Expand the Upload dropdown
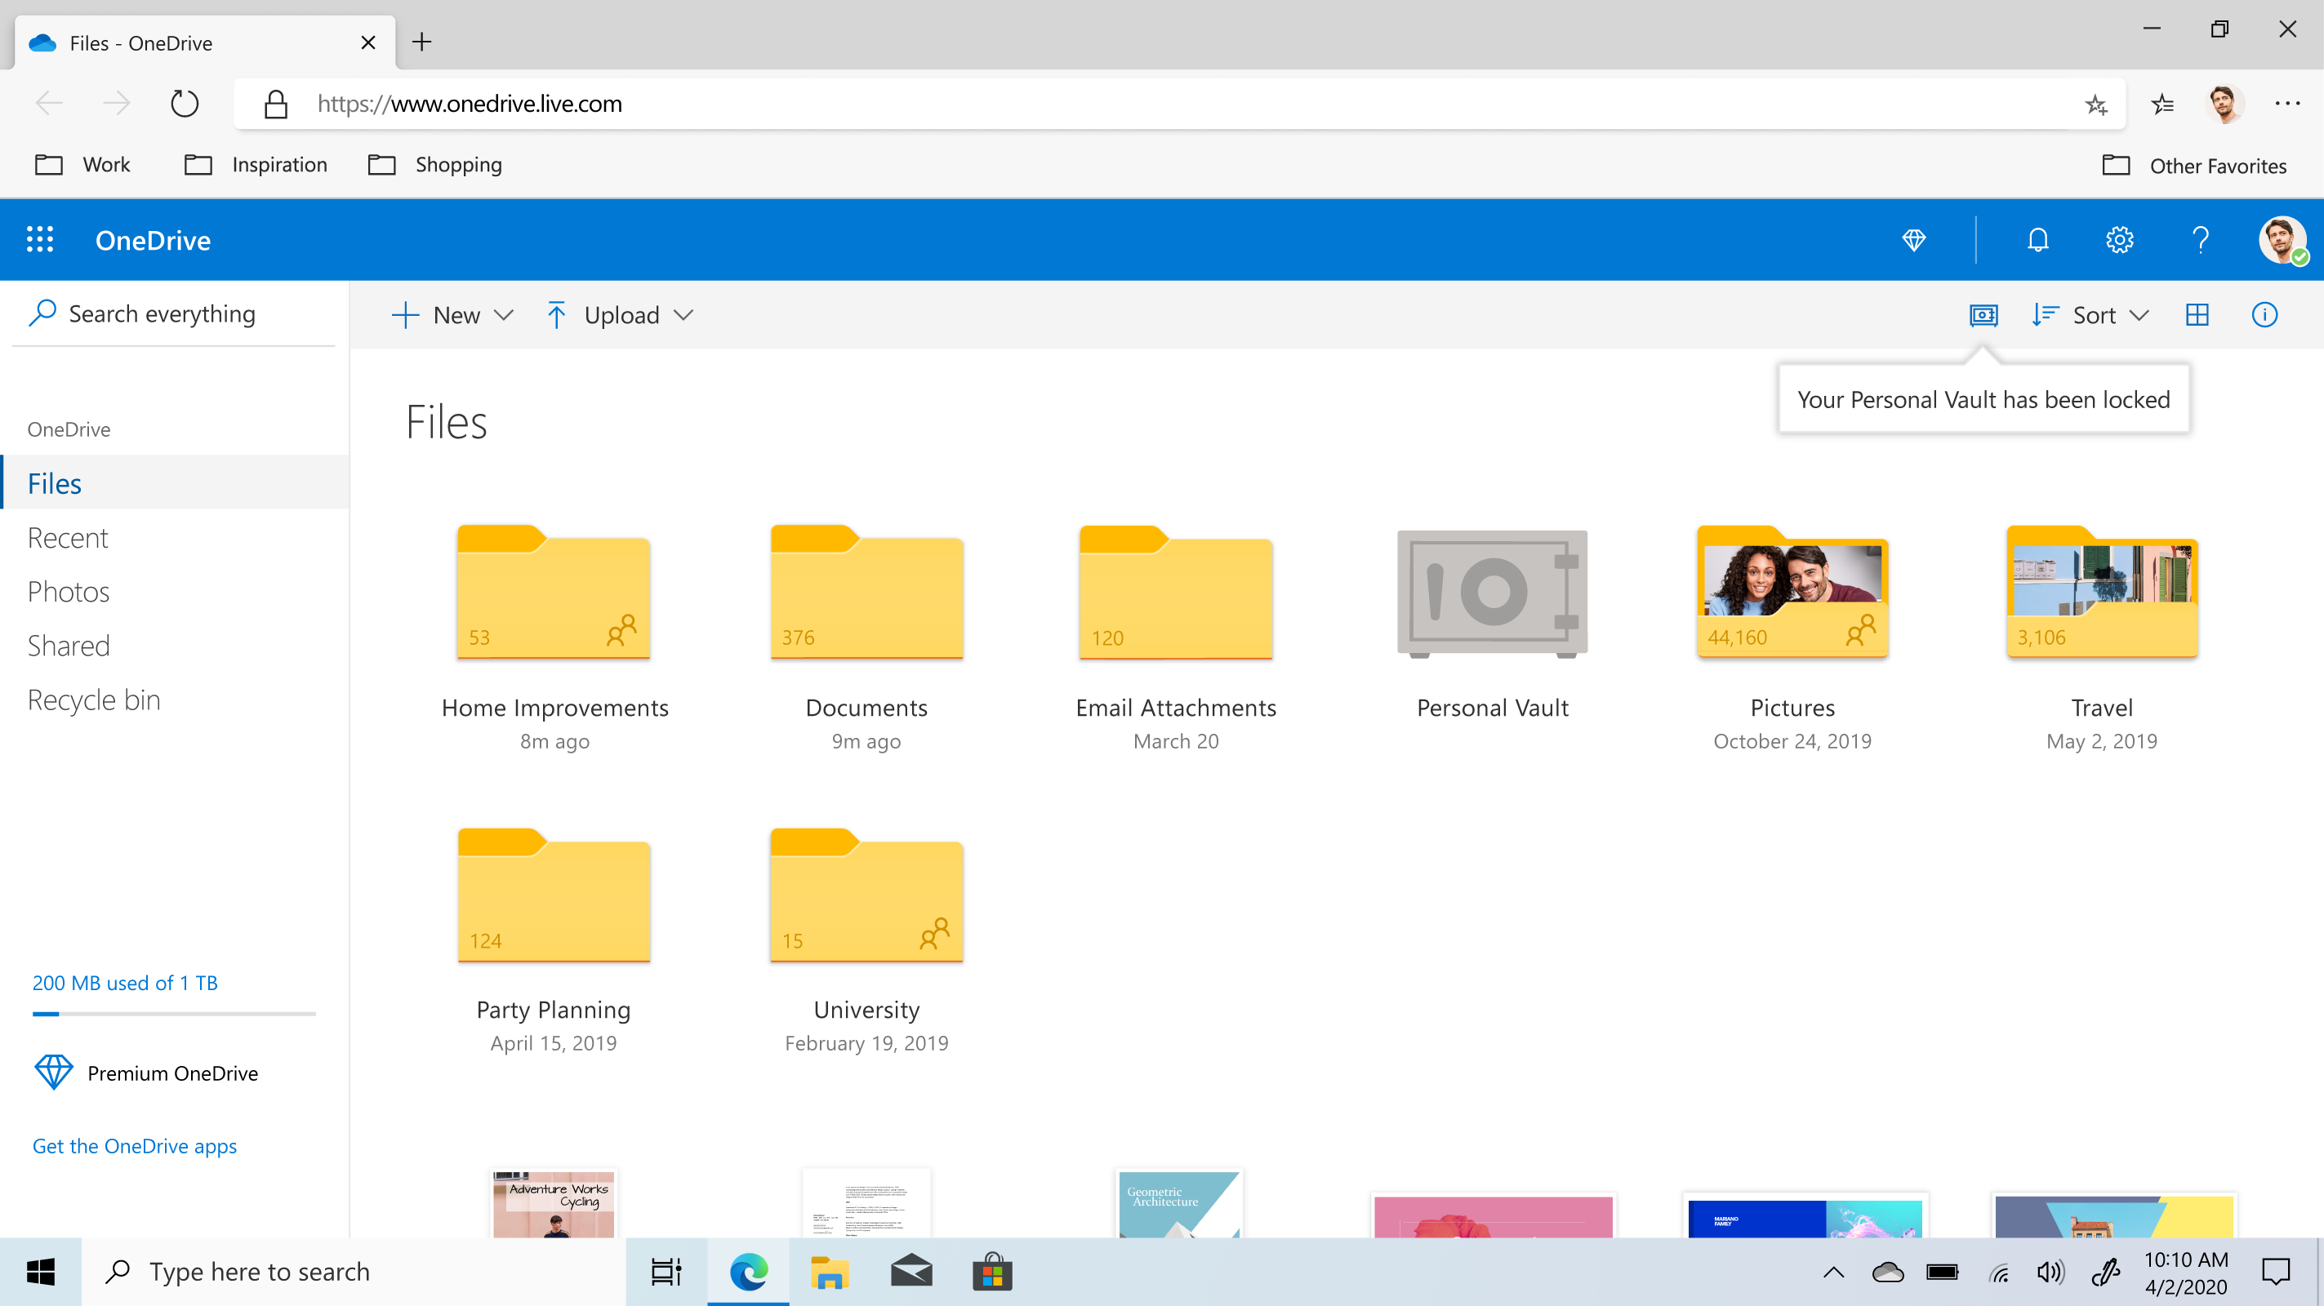 coord(621,315)
